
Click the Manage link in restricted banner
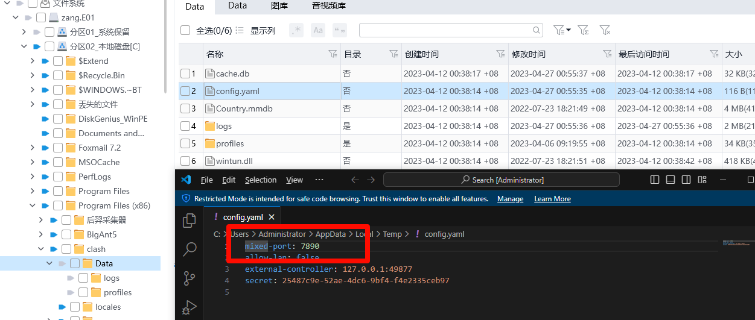pos(510,199)
